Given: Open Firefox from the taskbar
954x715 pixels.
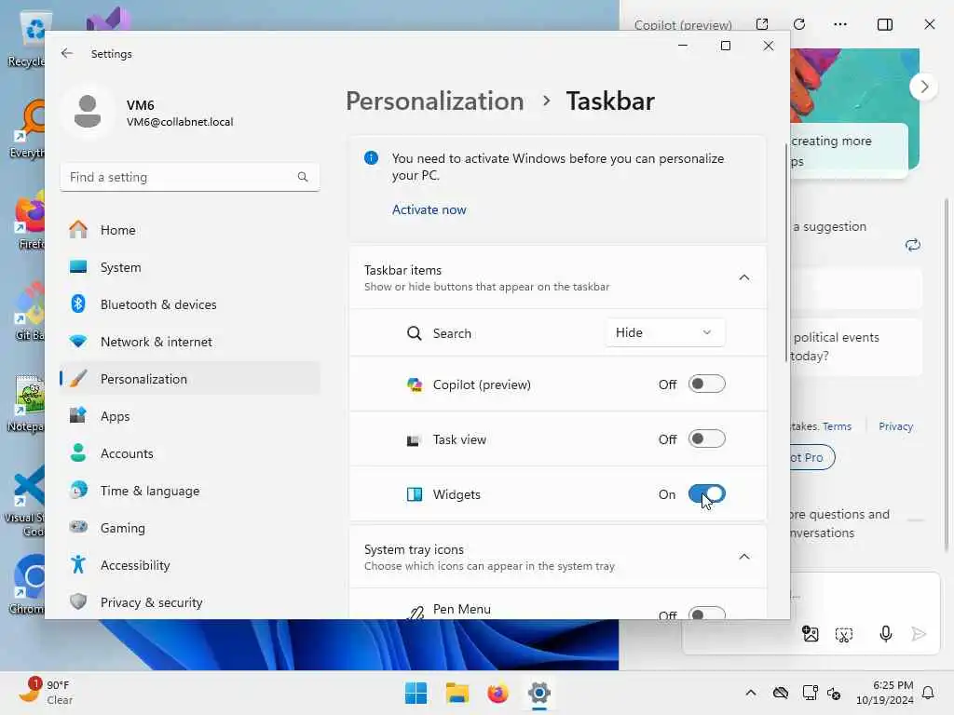Looking at the screenshot, I should tap(497, 693).
